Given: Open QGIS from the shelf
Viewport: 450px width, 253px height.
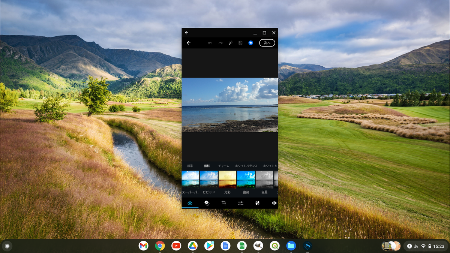Looking at the screenshot, I should click(x=274, y=246).
